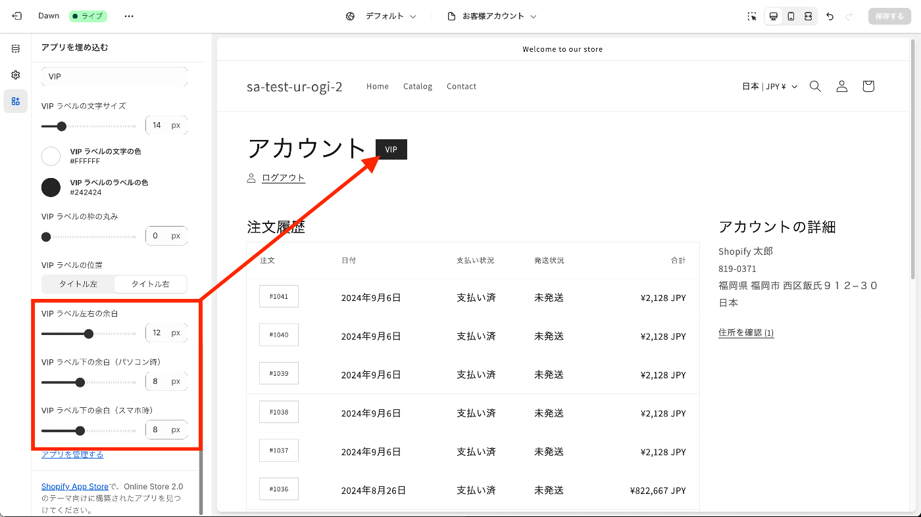Image resolution: width=921 pixels, height=517 pixels.
Task: Click the desktop bottom margin slider
Action: click(x=89, y=382)
